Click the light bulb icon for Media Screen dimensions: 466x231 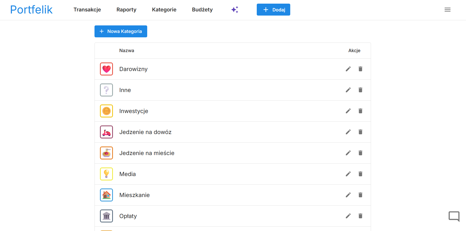(106, 174)
